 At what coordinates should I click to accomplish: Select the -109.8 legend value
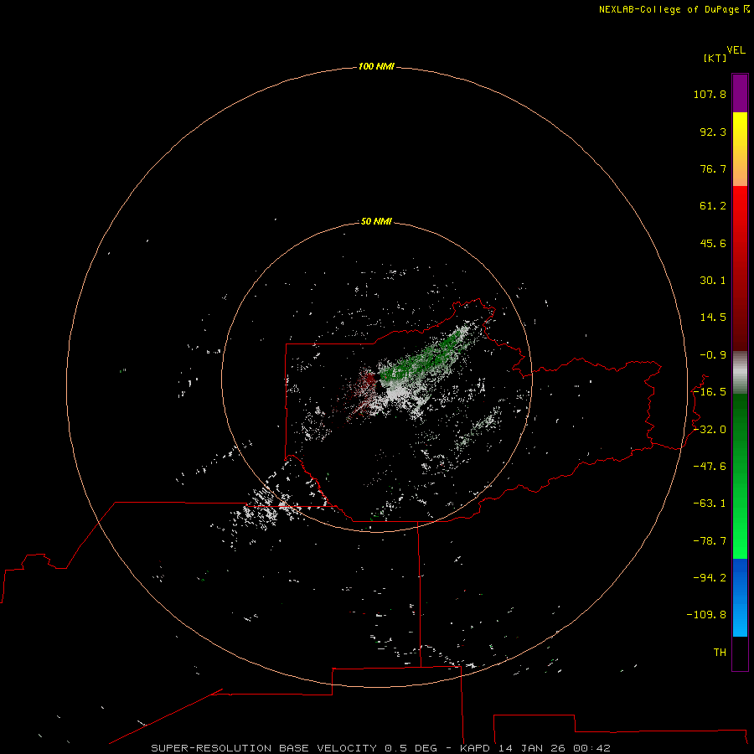click(706, 615)
